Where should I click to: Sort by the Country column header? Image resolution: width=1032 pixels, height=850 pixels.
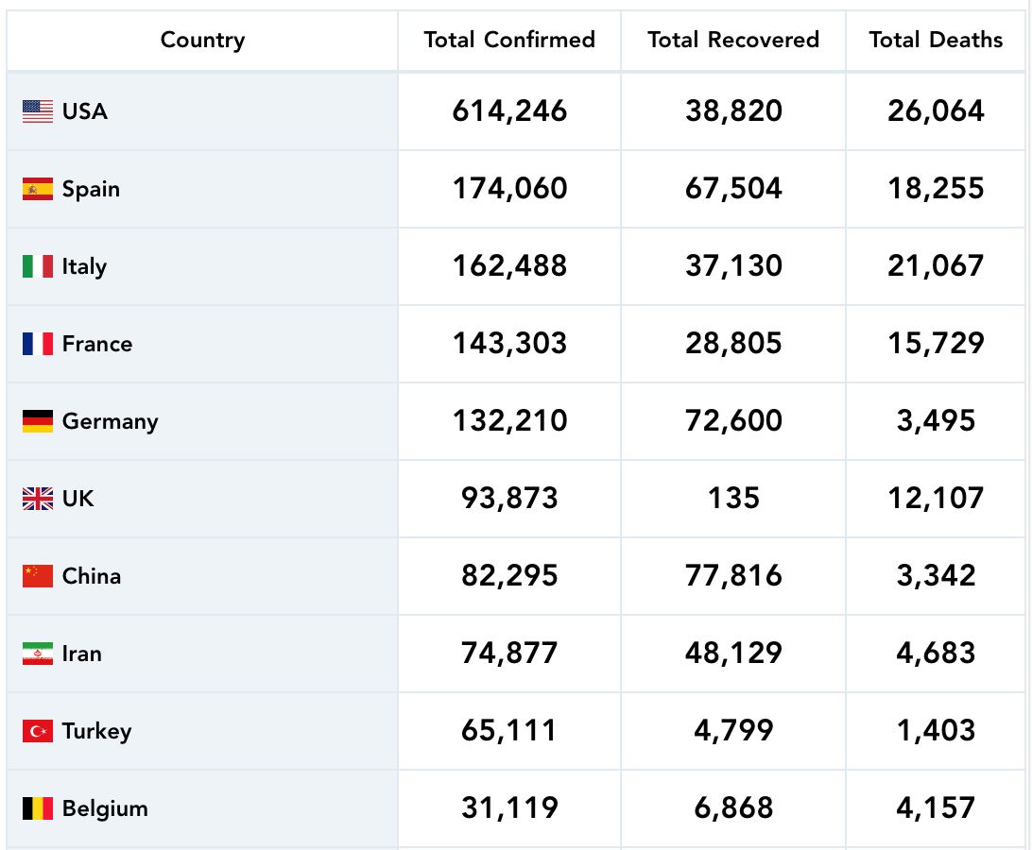click(x=202, y=40)
